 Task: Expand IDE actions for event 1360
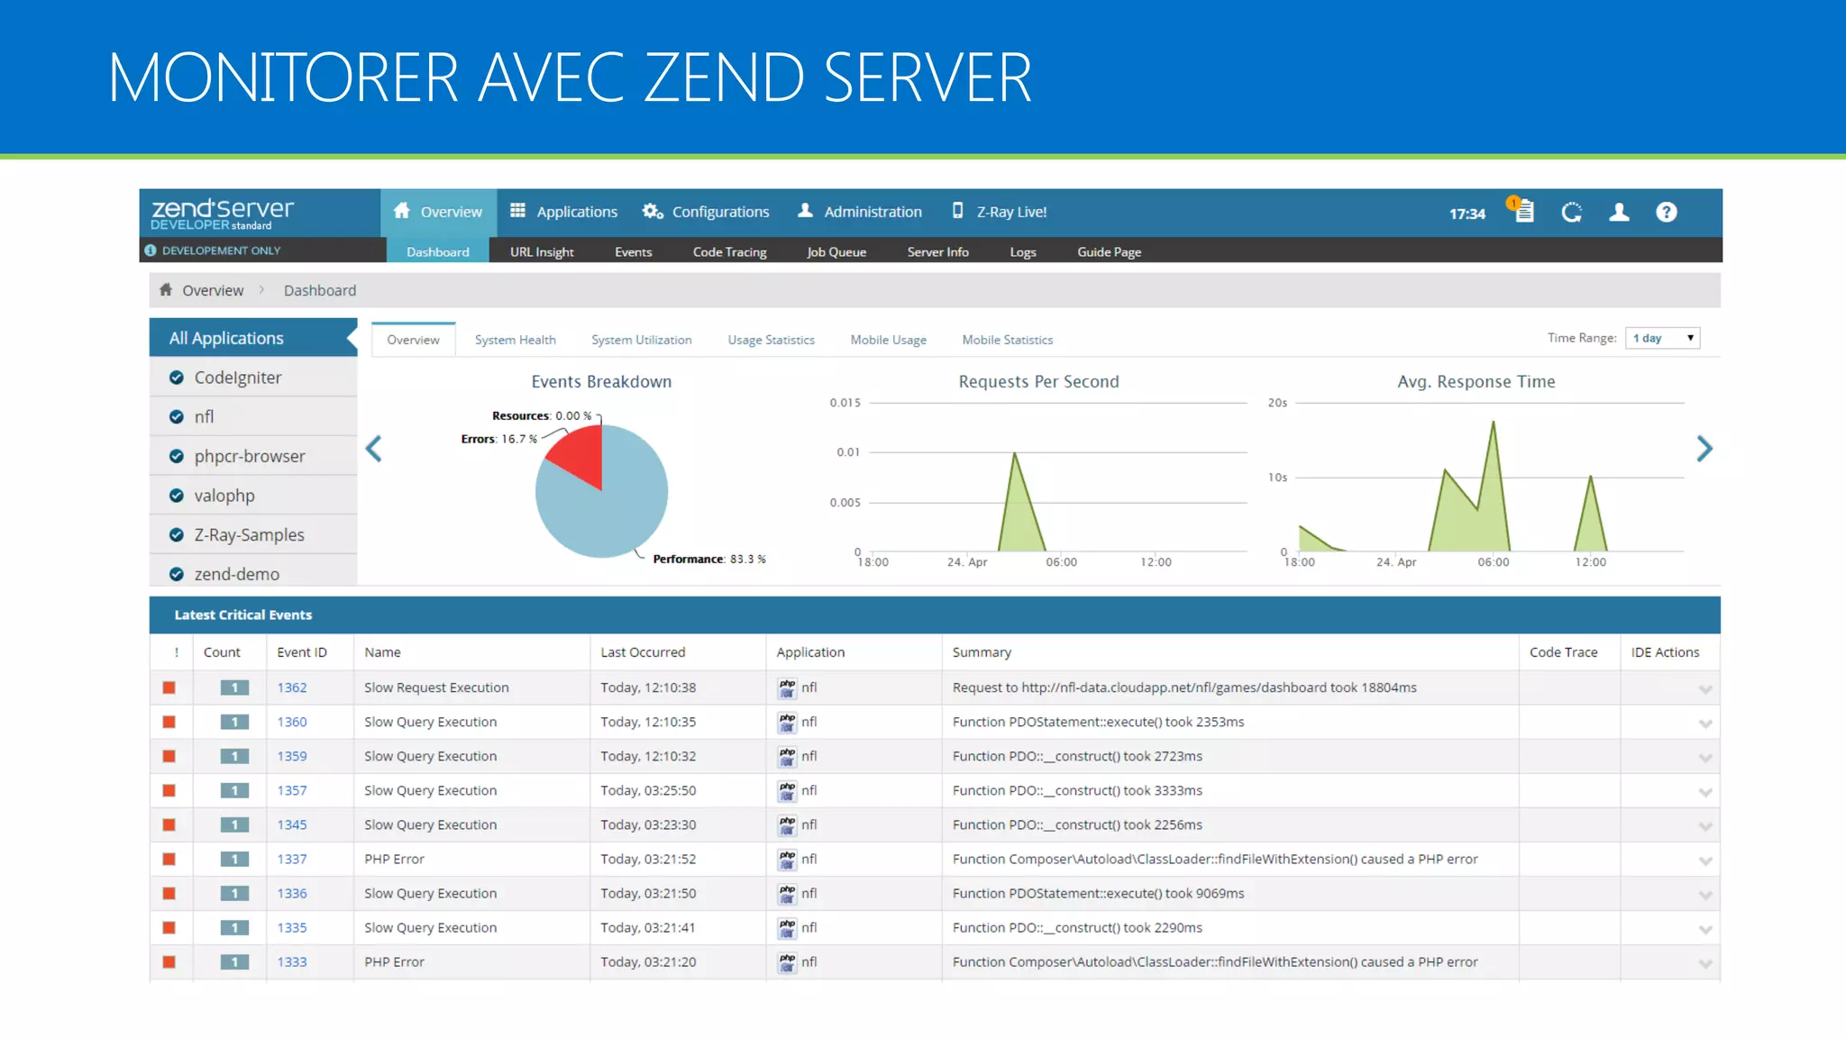pos(1705,724)
